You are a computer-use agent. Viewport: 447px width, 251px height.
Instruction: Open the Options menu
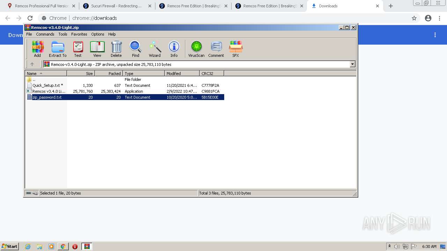pos(98,34)
